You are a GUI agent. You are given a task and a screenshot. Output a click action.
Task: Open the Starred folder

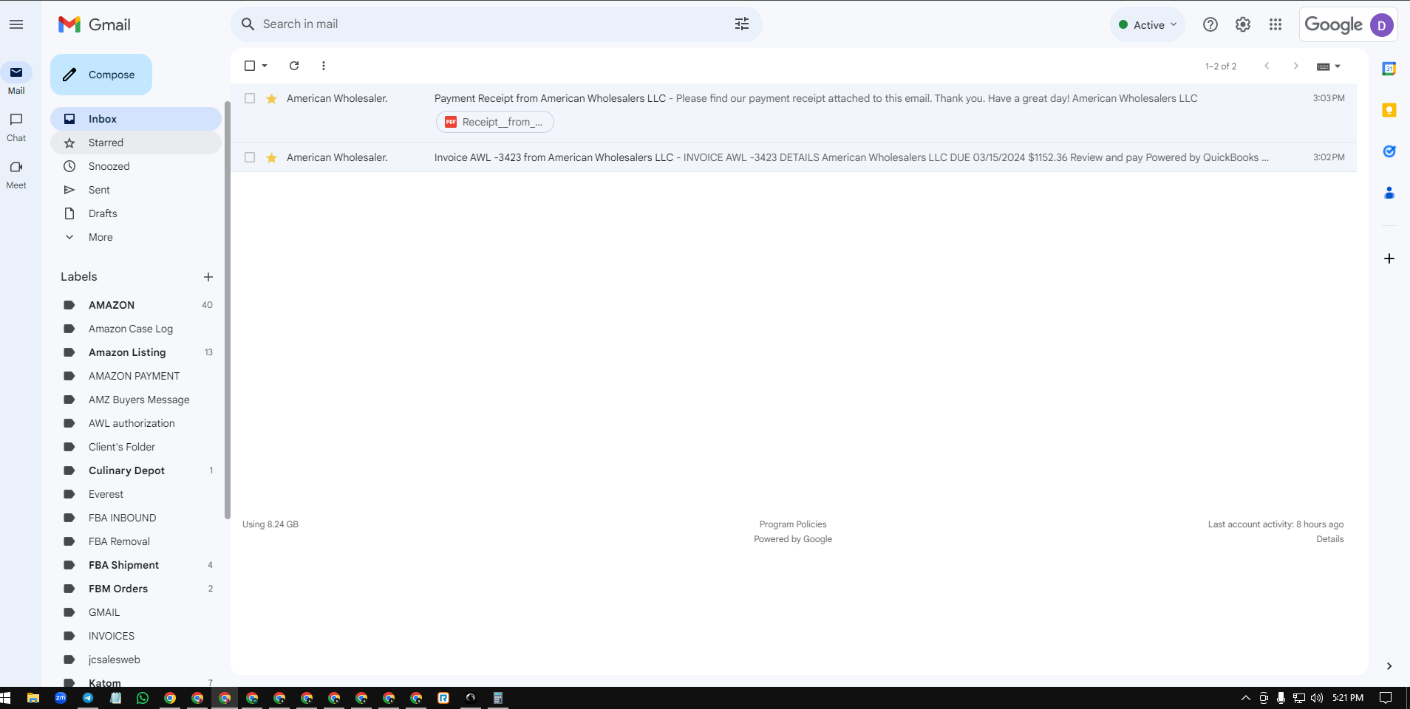pyautogui.click(x=136, y=143)
